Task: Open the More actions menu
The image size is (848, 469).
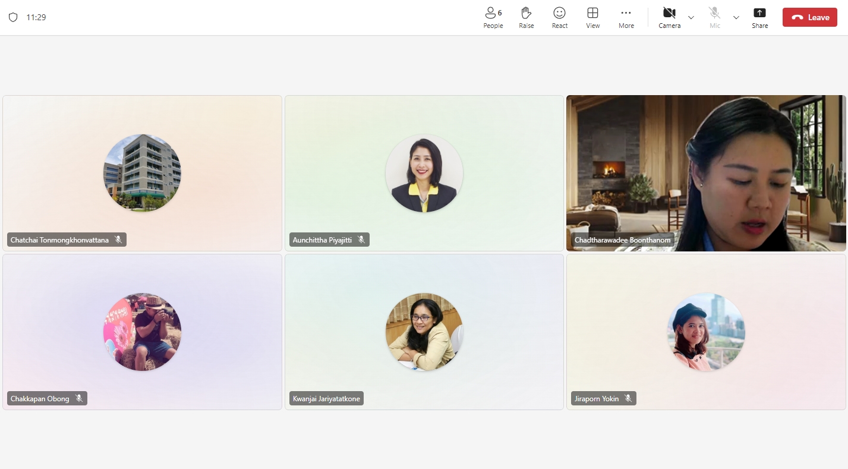Action: coord(626,17)
